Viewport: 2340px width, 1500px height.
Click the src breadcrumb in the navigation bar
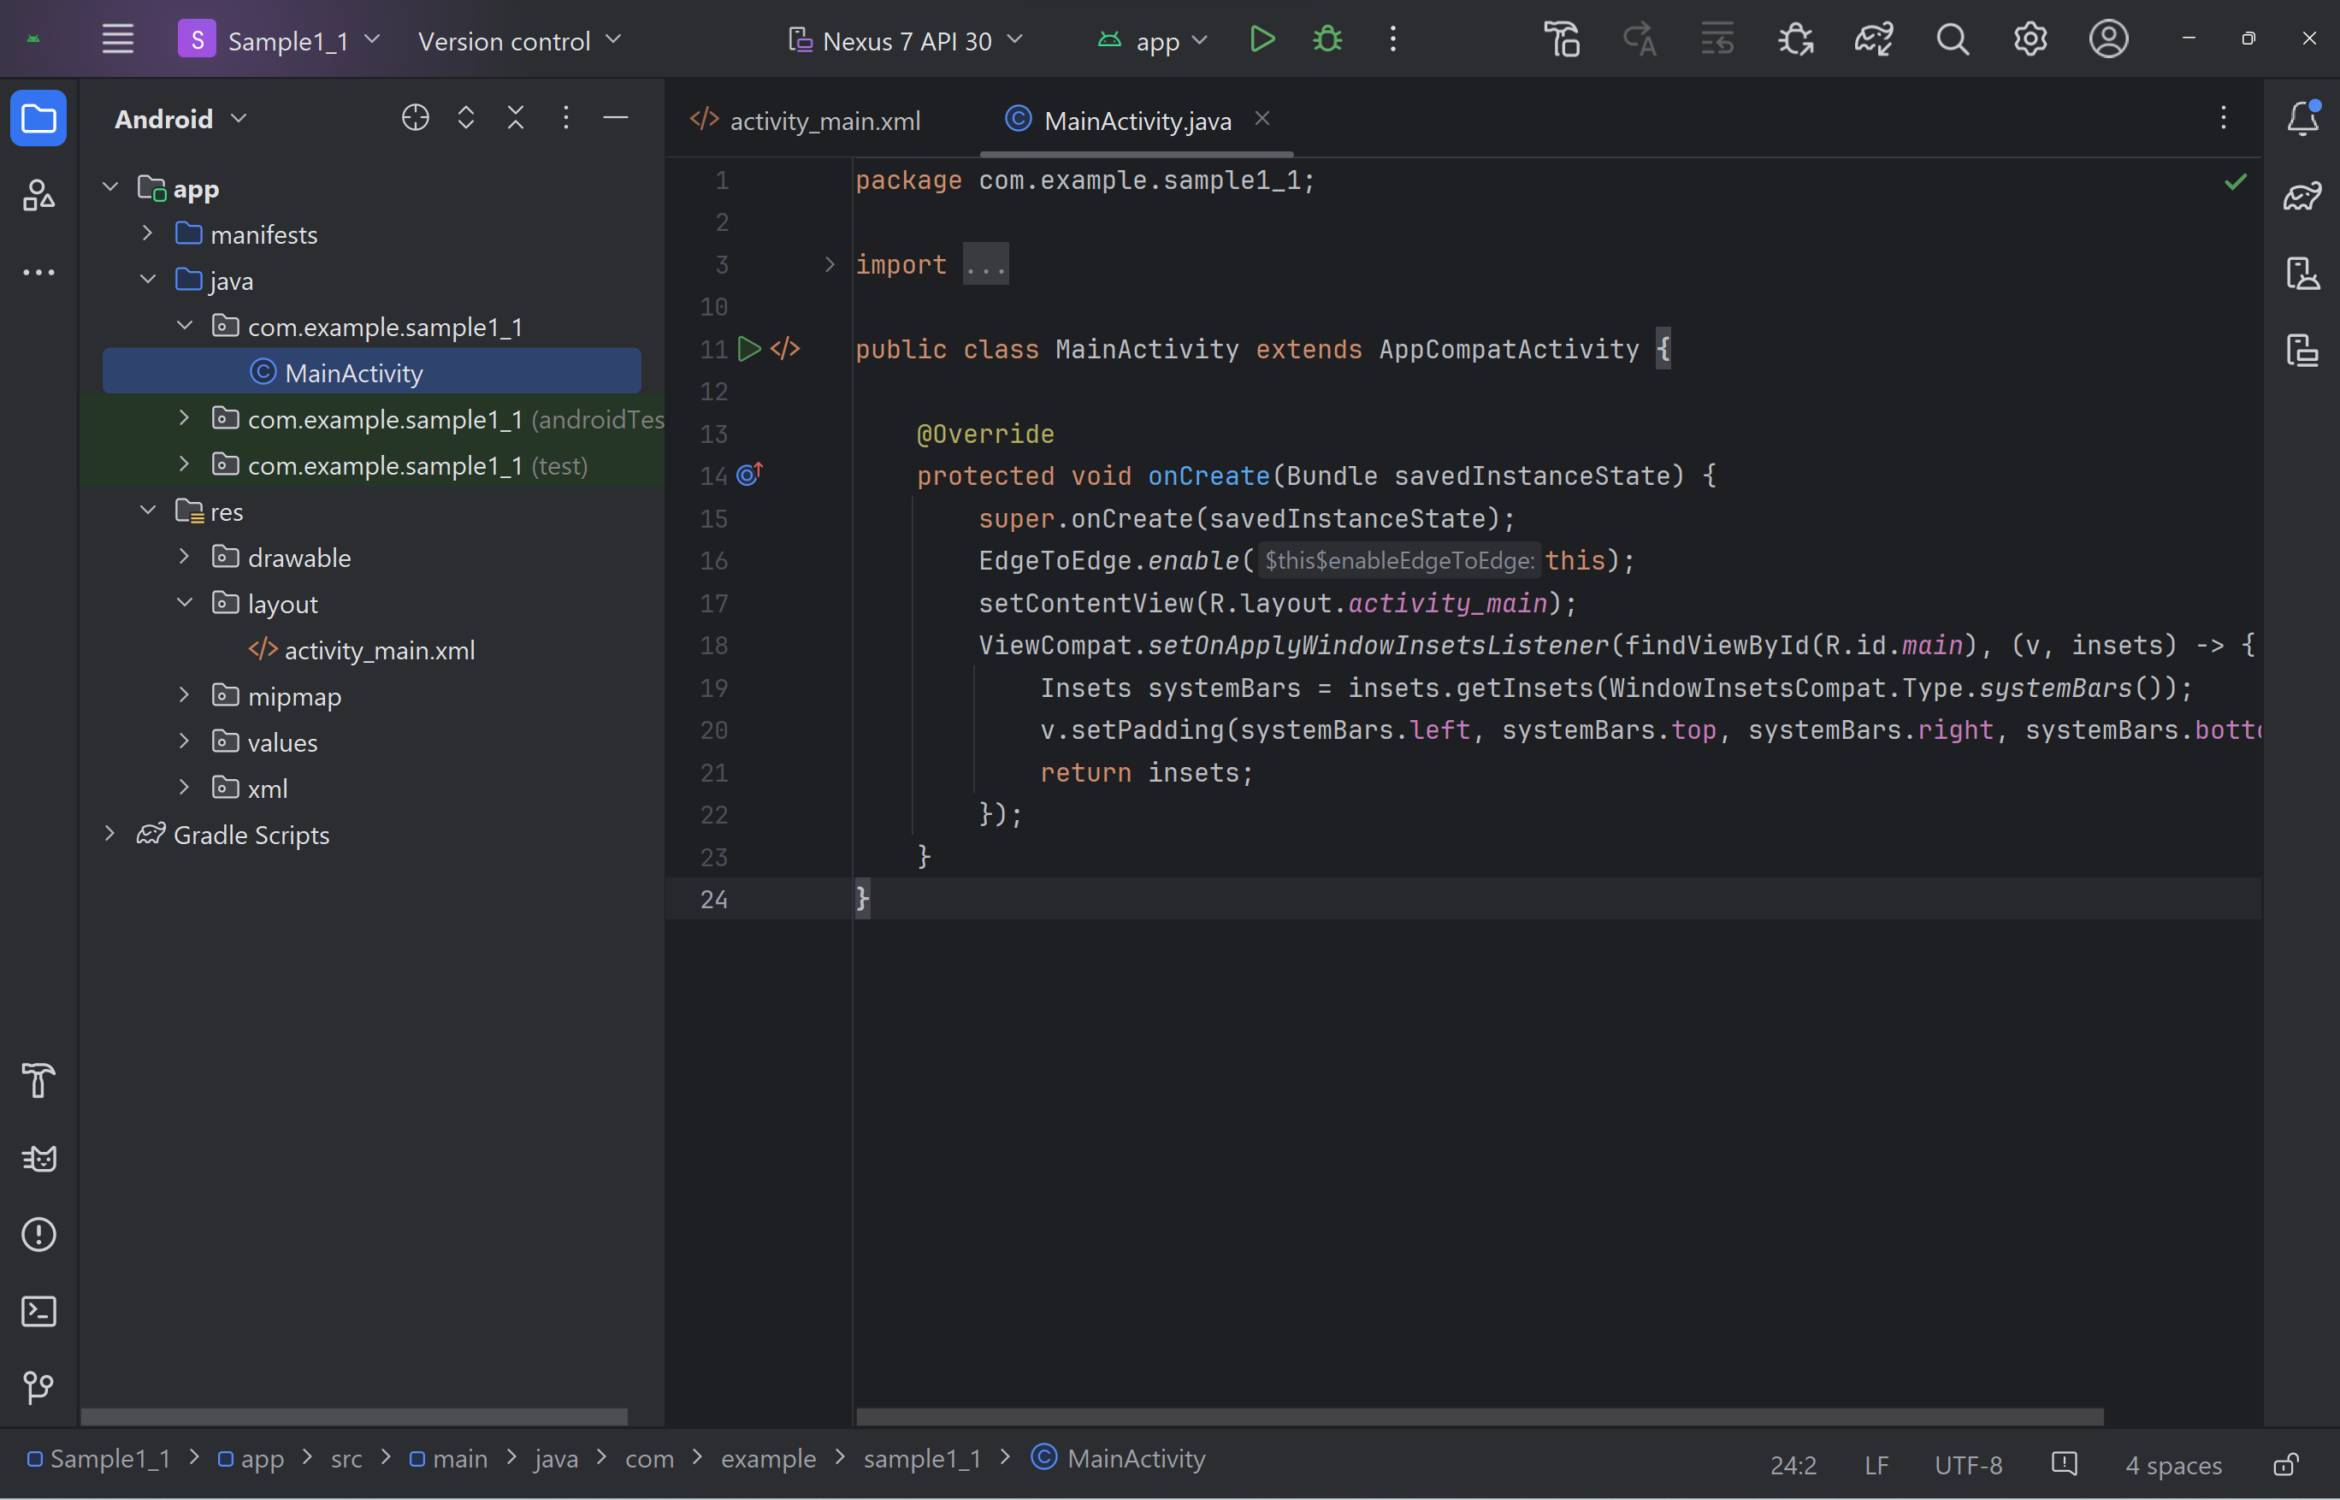346,1459
